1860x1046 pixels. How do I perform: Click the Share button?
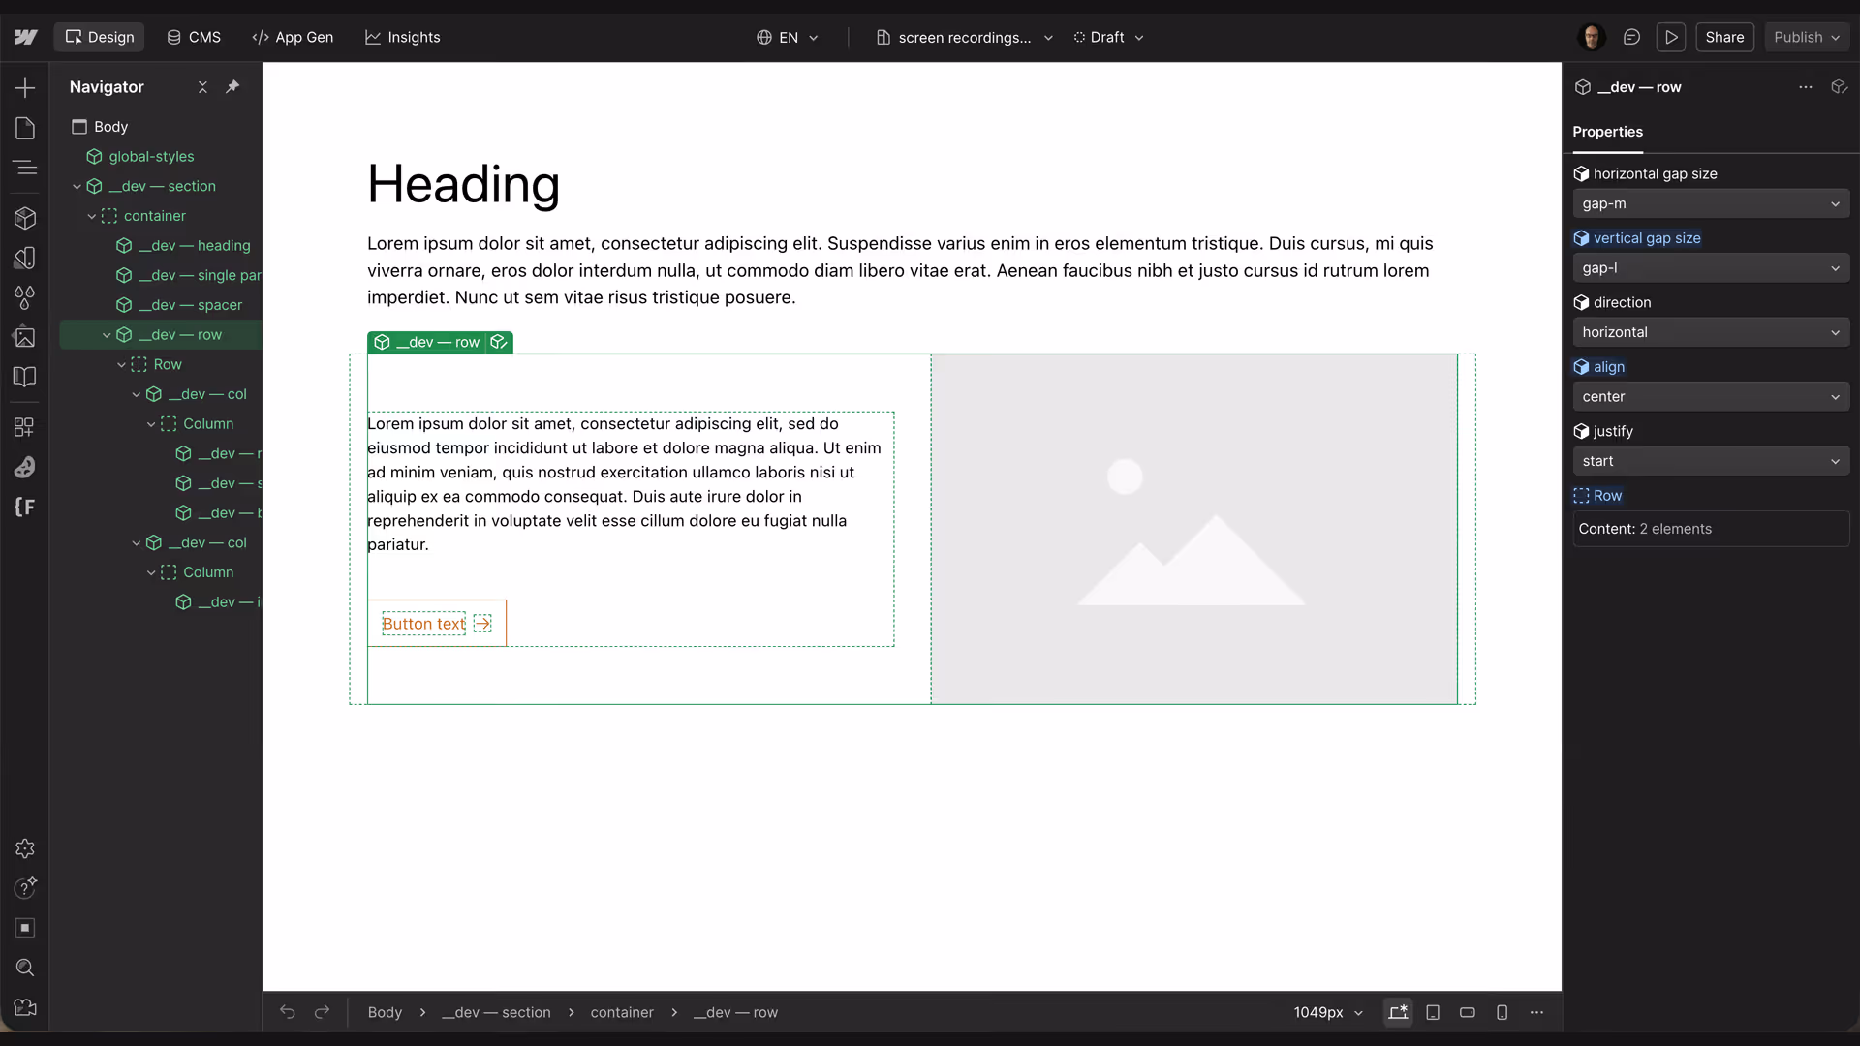click(1724, 37)
